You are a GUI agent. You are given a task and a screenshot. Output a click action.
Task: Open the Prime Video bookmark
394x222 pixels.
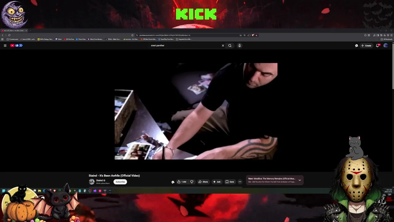click(81, 39)
